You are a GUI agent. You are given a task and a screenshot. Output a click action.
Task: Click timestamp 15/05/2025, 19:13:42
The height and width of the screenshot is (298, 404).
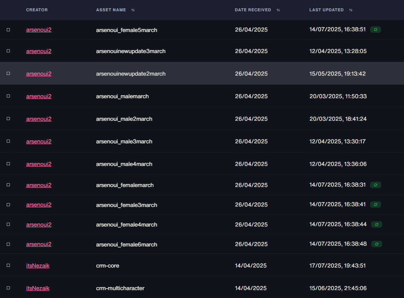coord(337,74)
